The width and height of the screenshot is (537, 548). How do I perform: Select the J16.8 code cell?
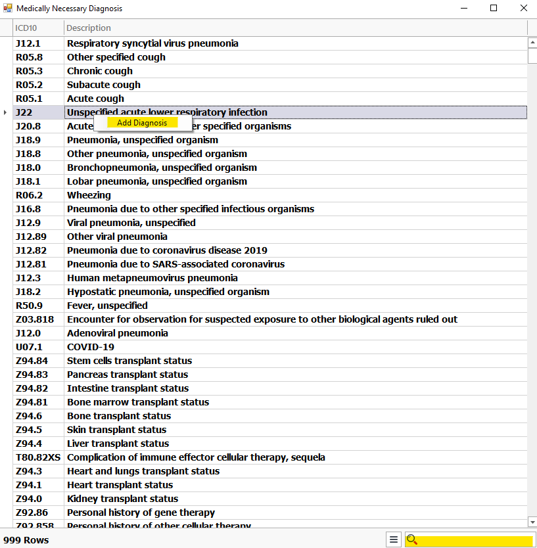pyautogui.click(x=39, y=209)
